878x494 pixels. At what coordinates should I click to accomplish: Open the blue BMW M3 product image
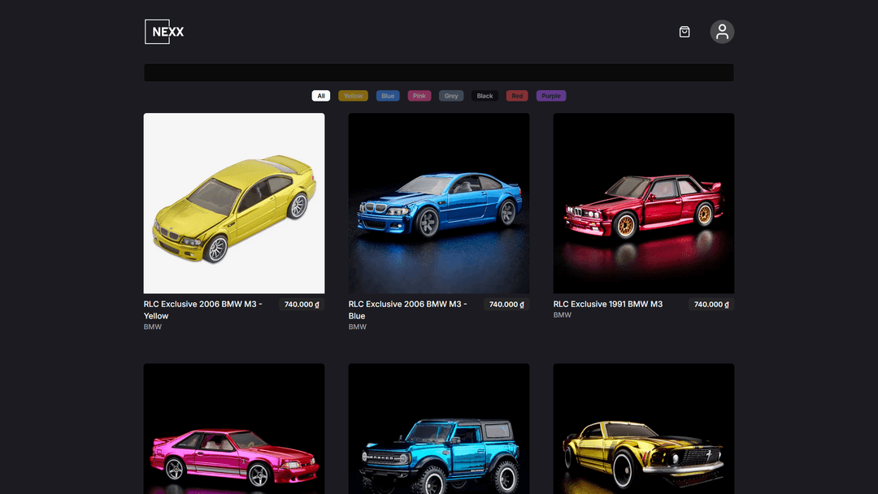pos(438,203)
